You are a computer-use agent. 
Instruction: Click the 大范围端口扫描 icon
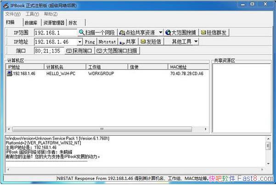99,51
